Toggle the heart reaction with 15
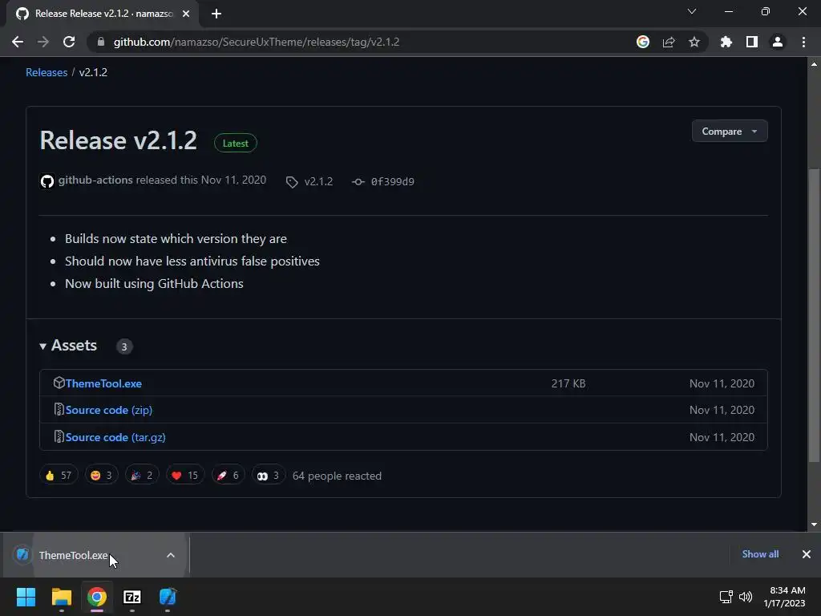 click(x=185, y=475)
